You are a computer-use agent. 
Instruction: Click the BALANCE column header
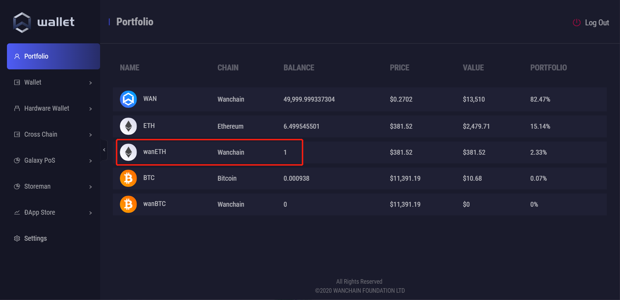(299, 68)
